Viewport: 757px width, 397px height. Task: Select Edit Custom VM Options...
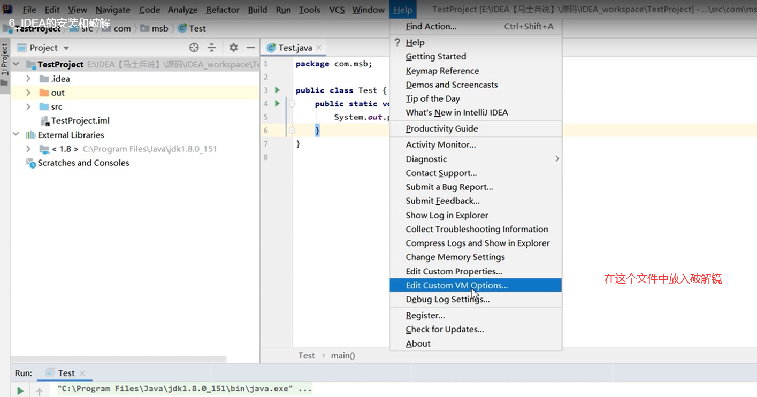click(476, 285)
